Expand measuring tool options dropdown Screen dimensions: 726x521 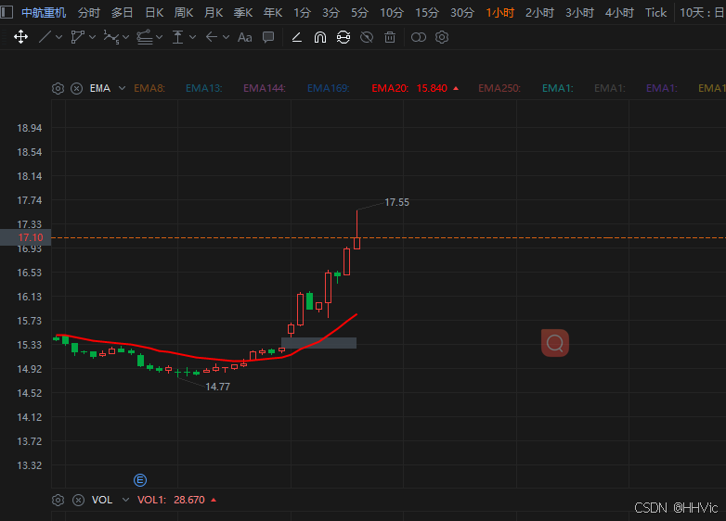coord(192,37)
